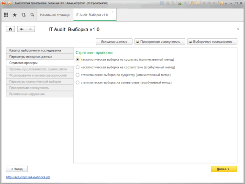The image size is (245, 184).
Task: Select non-statistical compliance sampling (attributive) option
Action: click(x=78, y=67)
